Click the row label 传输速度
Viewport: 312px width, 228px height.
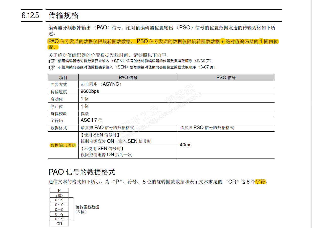pos(59,92)
